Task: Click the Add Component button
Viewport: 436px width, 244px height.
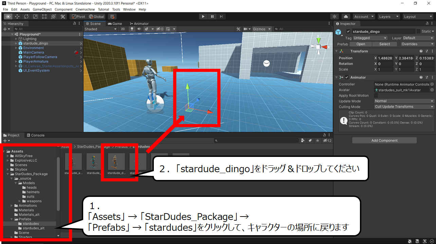Action: 384,141
